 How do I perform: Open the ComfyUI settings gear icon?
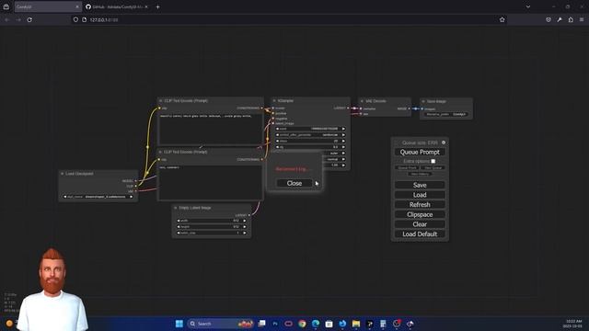click(x=444, y=143)
